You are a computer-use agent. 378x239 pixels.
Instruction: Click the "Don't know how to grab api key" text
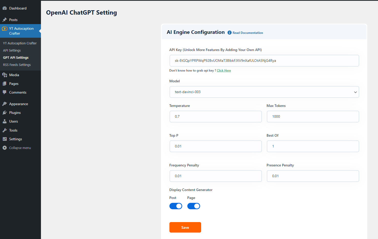click(193, 71)
